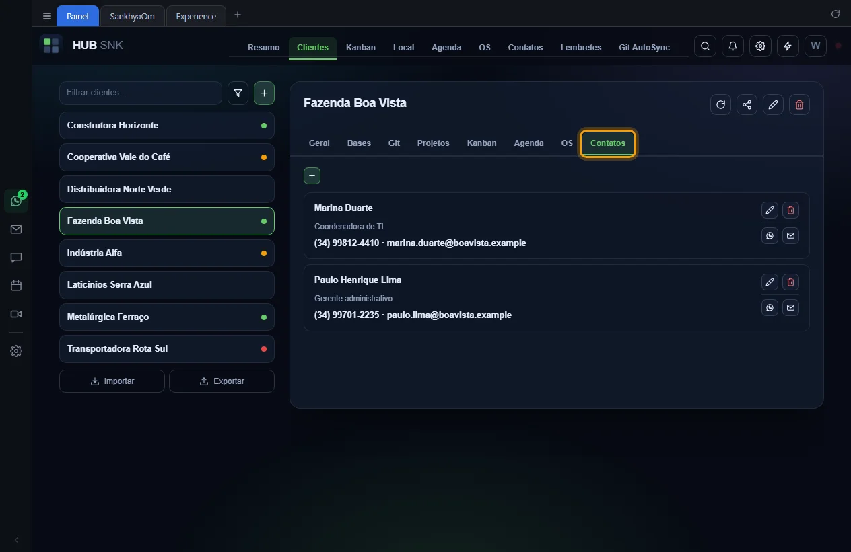Switch to the SankhyaOm tab
Screen dimensions: 851x552
click(132, 16)
